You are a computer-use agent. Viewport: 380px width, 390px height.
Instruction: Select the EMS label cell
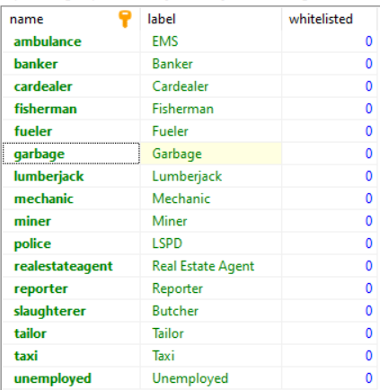[x=211, y=41]
